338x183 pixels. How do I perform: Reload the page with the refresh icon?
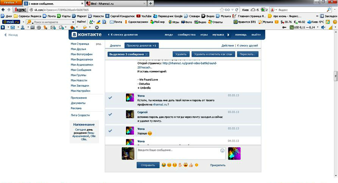(237, 10)
